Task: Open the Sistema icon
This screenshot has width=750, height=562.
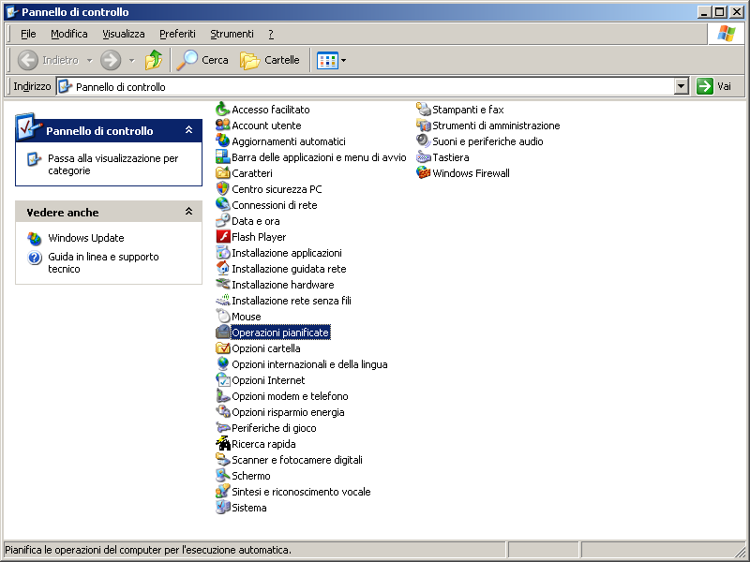Action: click(222, 508)
